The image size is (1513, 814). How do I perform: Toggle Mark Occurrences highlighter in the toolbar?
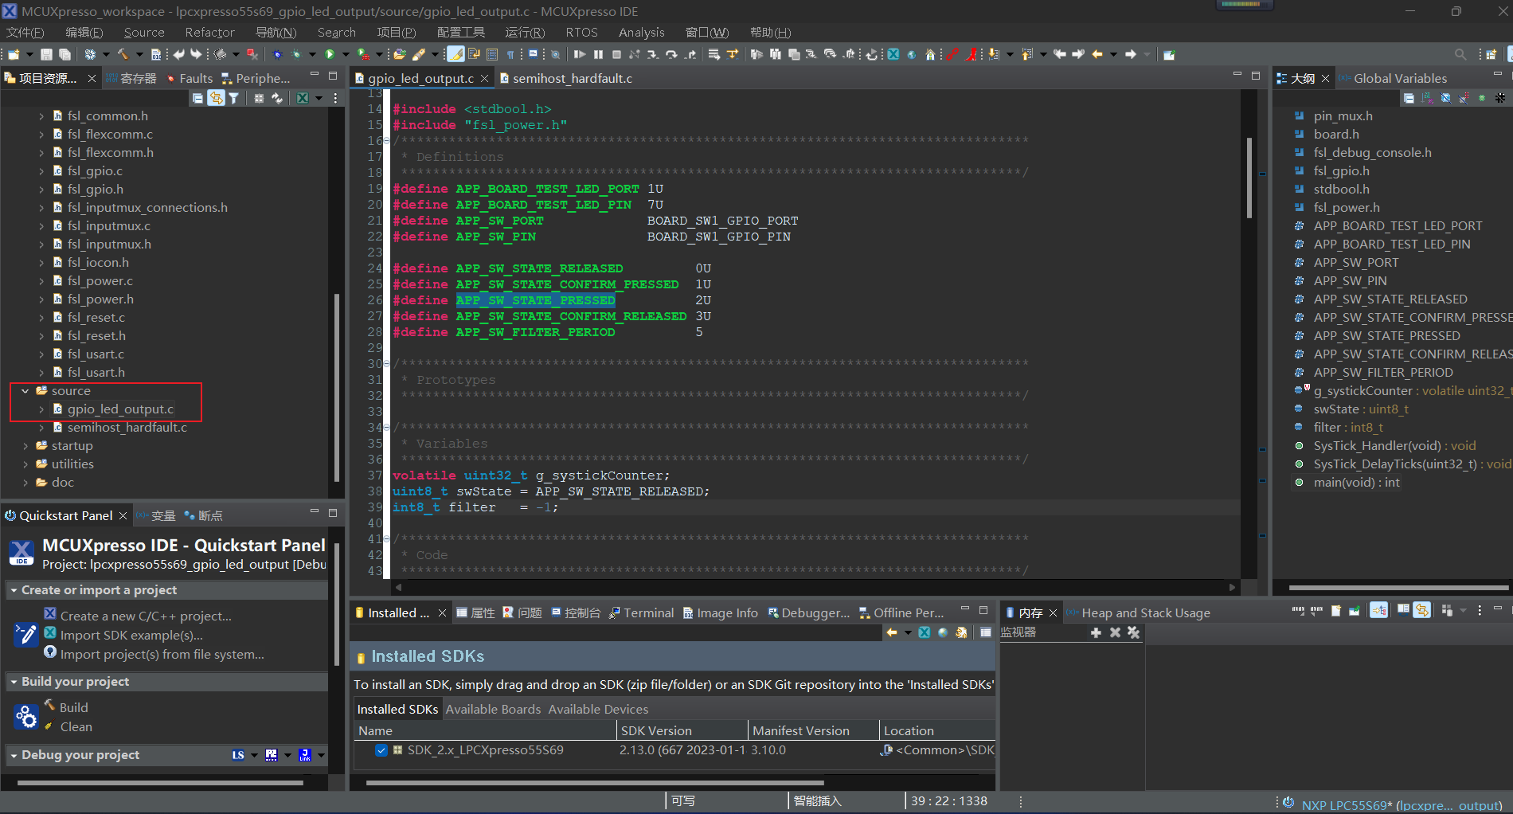click(x=455, y=54)
